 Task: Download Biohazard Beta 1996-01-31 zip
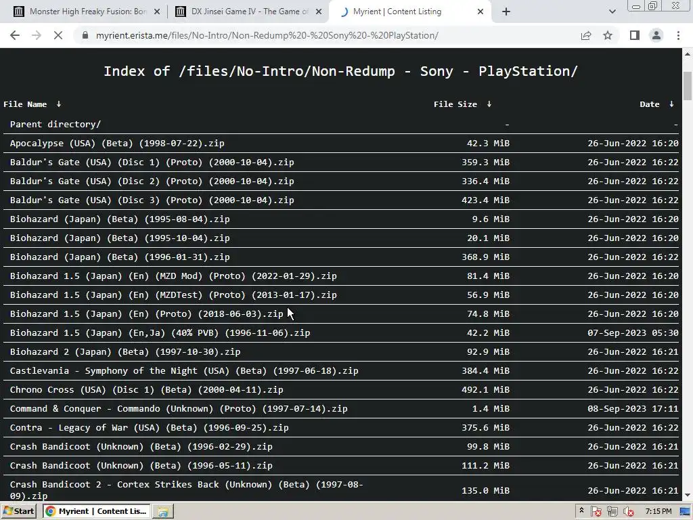click(120, 257)
